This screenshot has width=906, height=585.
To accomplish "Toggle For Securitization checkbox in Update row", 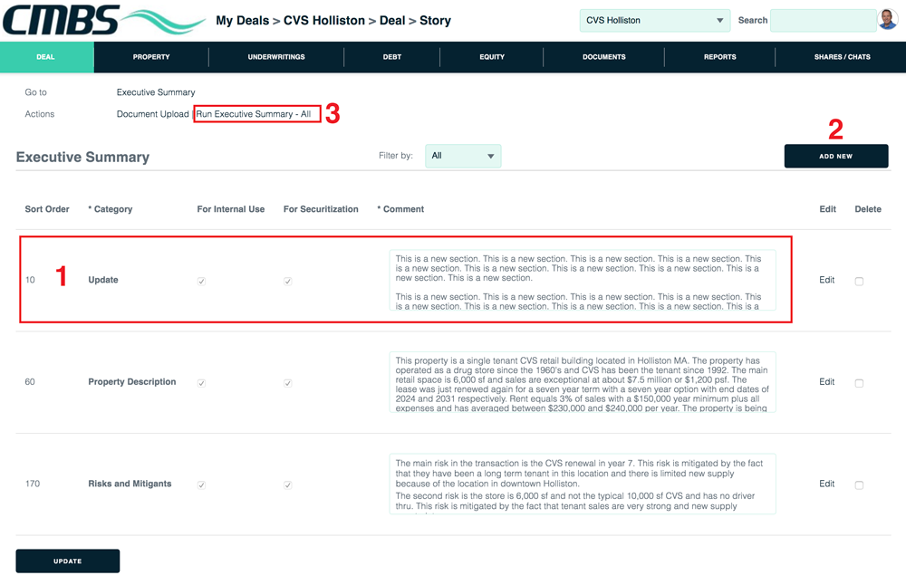I will pyautogui.click(x=288, y=282).
